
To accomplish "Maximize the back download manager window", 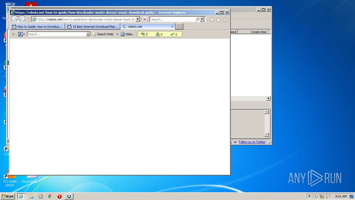I will (263, 9).
